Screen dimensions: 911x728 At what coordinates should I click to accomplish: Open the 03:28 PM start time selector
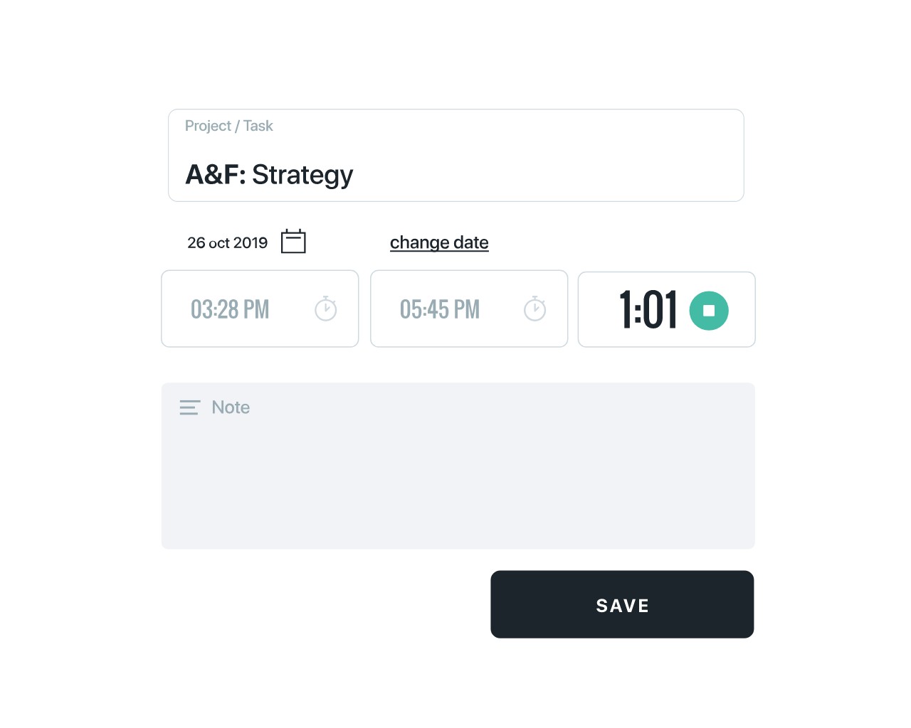click(x=229, y=309)
